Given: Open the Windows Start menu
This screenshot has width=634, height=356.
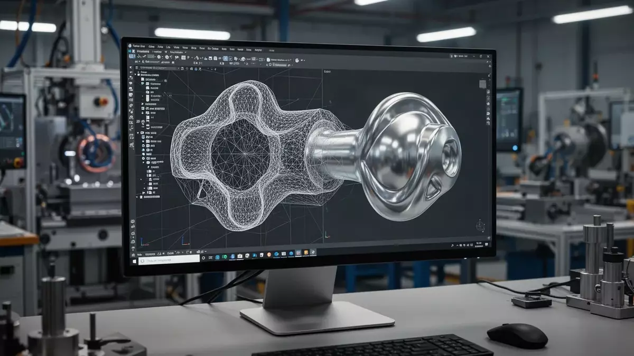Looking at the screenshot, I should (x=134, y=261).
